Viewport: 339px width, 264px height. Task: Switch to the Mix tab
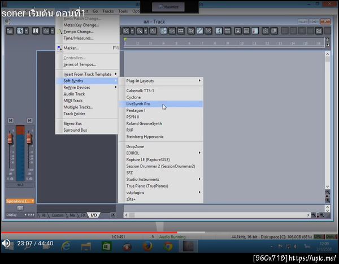(x=72, y=215)
